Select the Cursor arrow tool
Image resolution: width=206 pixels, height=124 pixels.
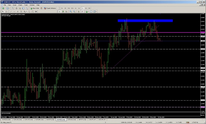3,12
